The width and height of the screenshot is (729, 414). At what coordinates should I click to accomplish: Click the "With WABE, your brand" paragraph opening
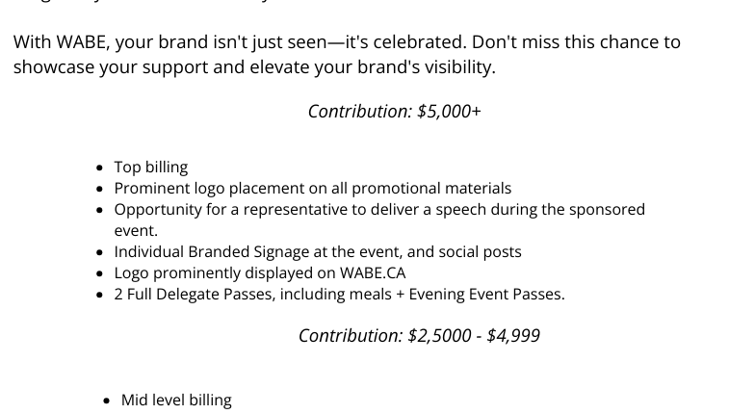111,42
